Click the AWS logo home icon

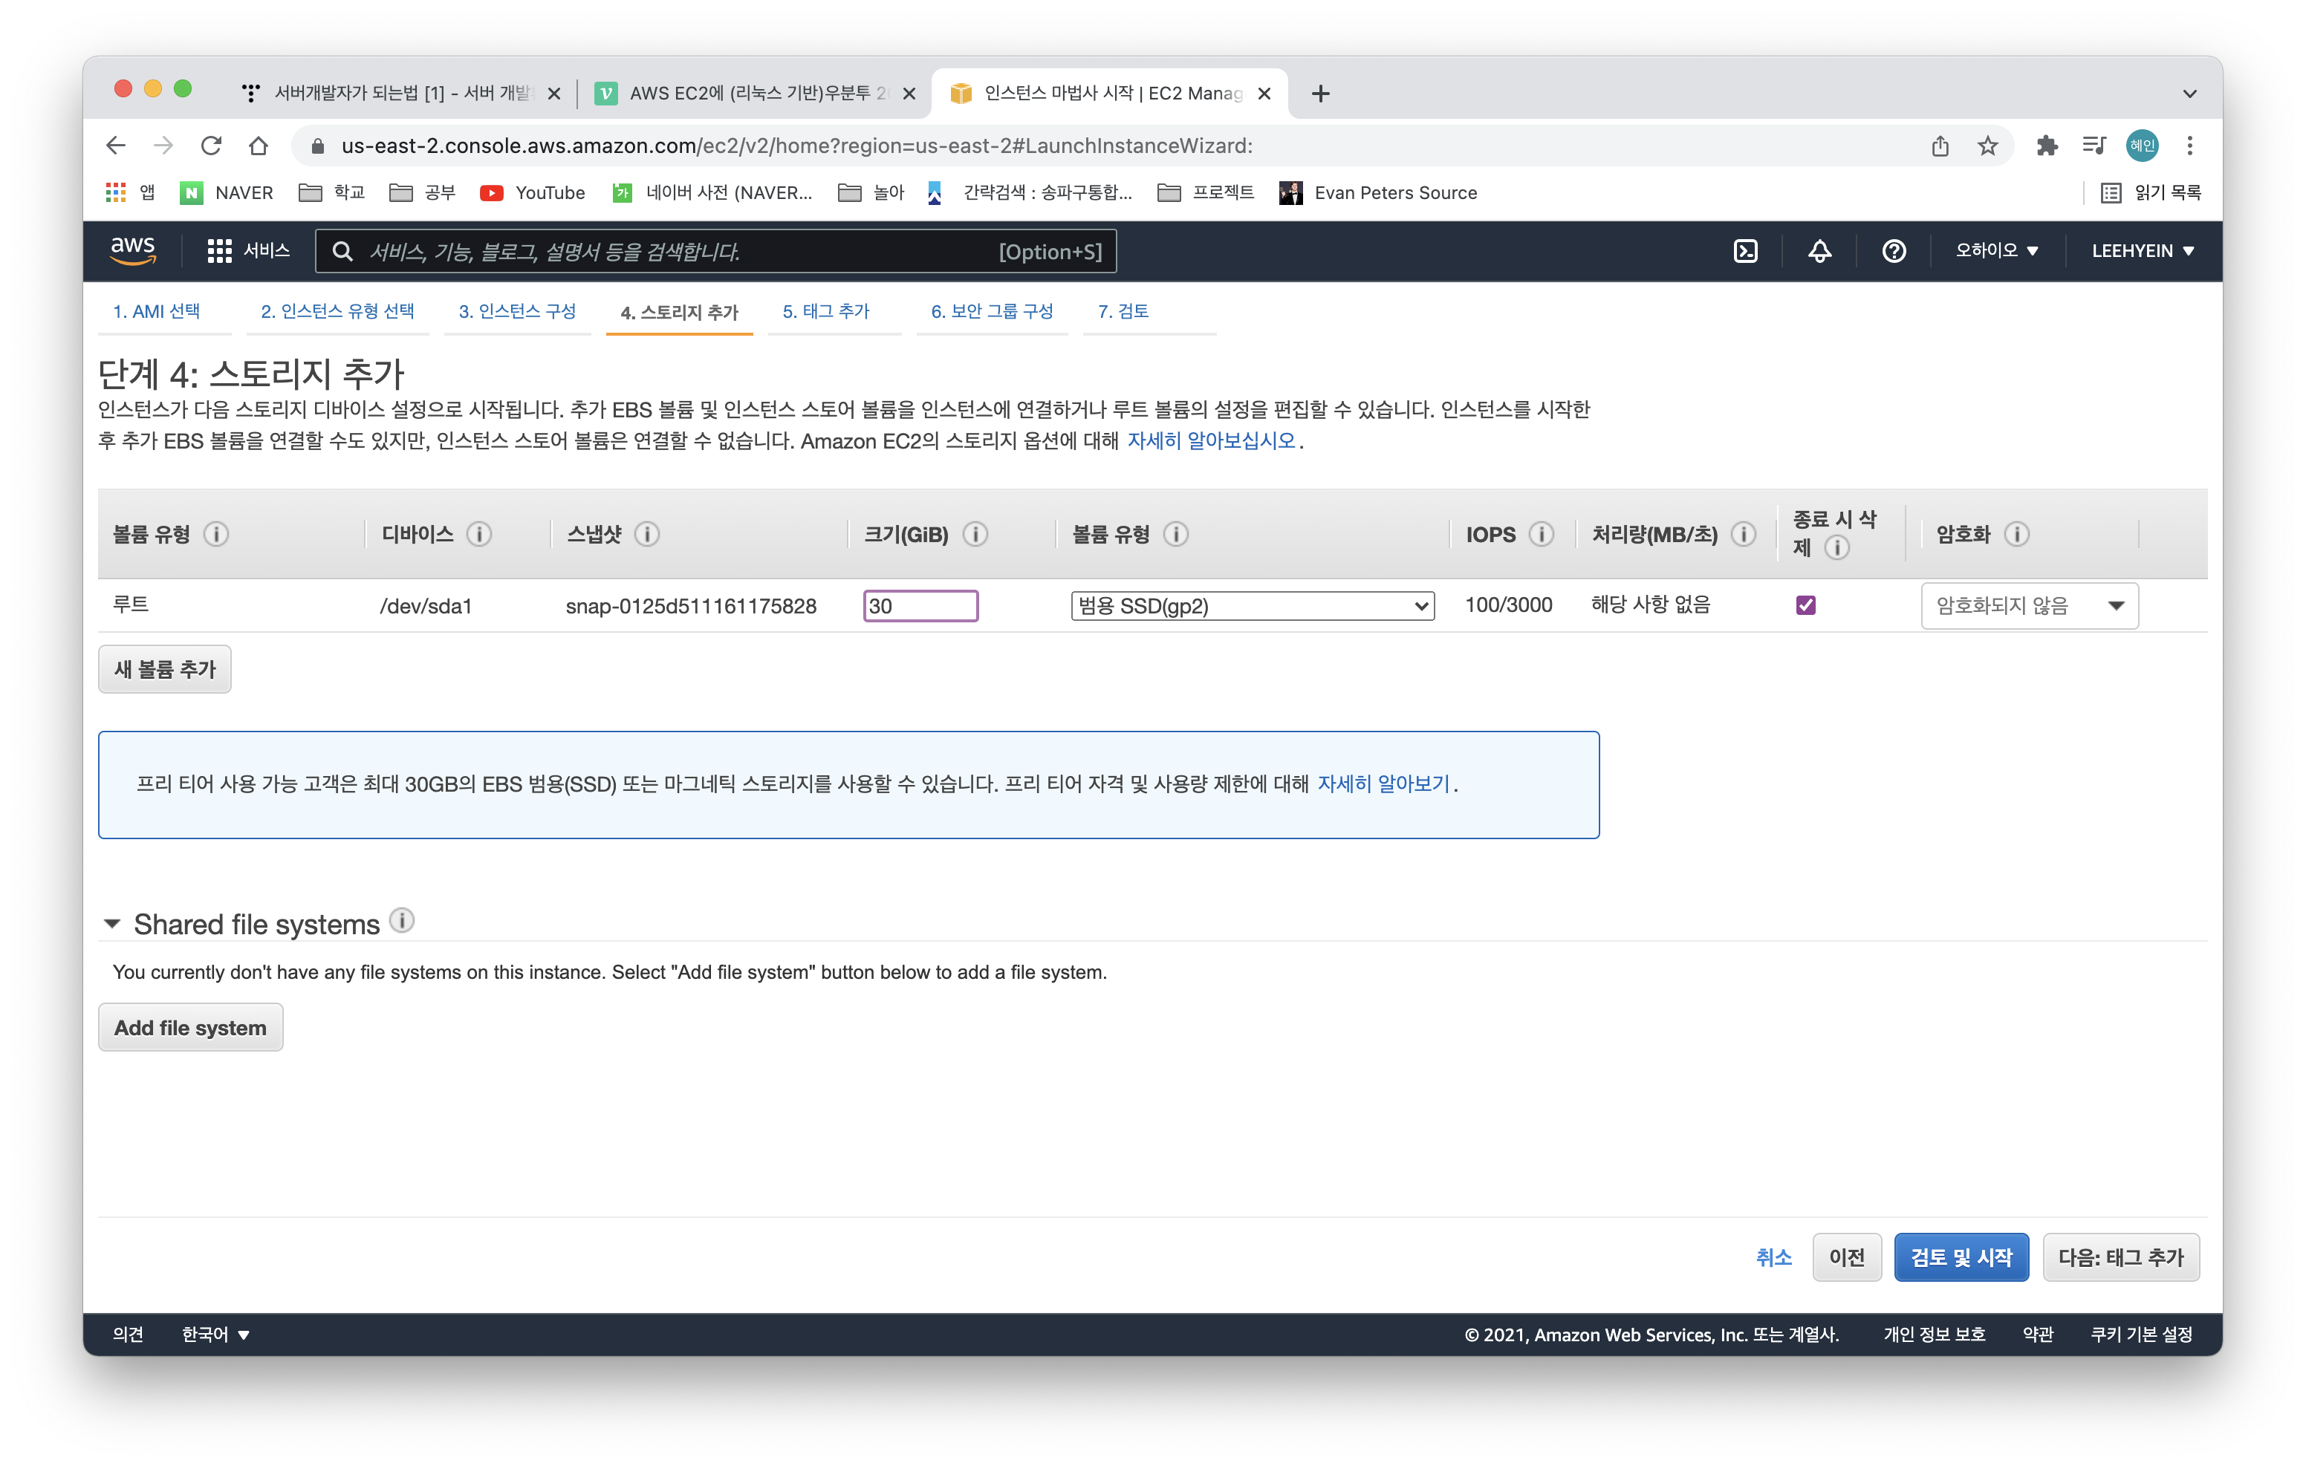point(133,250)
